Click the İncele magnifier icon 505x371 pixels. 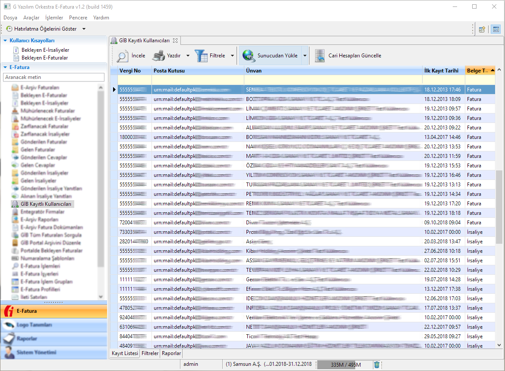(122, 56)
